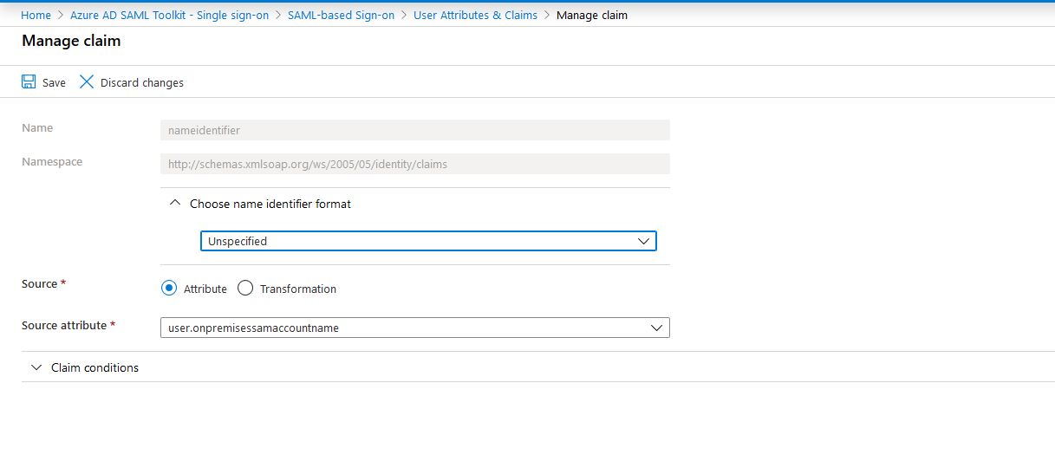Click the up chevron beside Choose name identifier format
The width and height of the screenshot is (1055, 474).
click(175, 204)
